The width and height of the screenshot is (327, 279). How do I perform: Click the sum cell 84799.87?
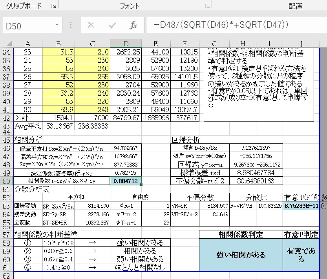coord(126,118)
